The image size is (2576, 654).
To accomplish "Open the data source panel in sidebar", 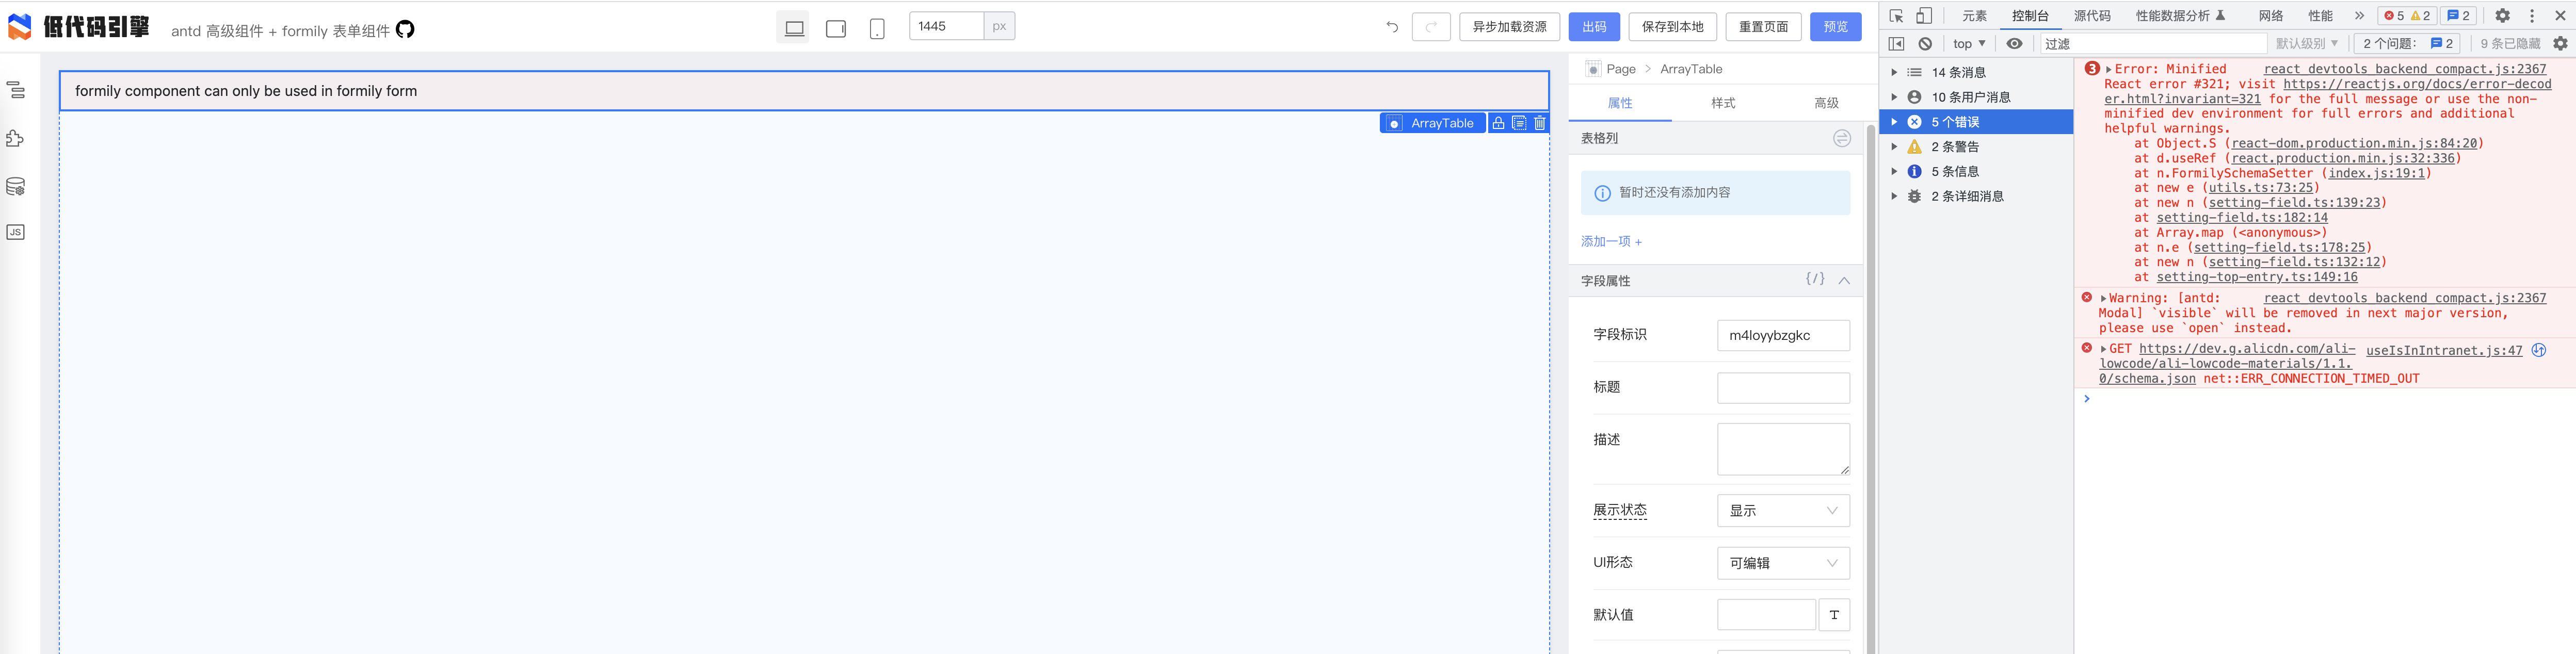I will pyautogui.click(x=15, y=185).
